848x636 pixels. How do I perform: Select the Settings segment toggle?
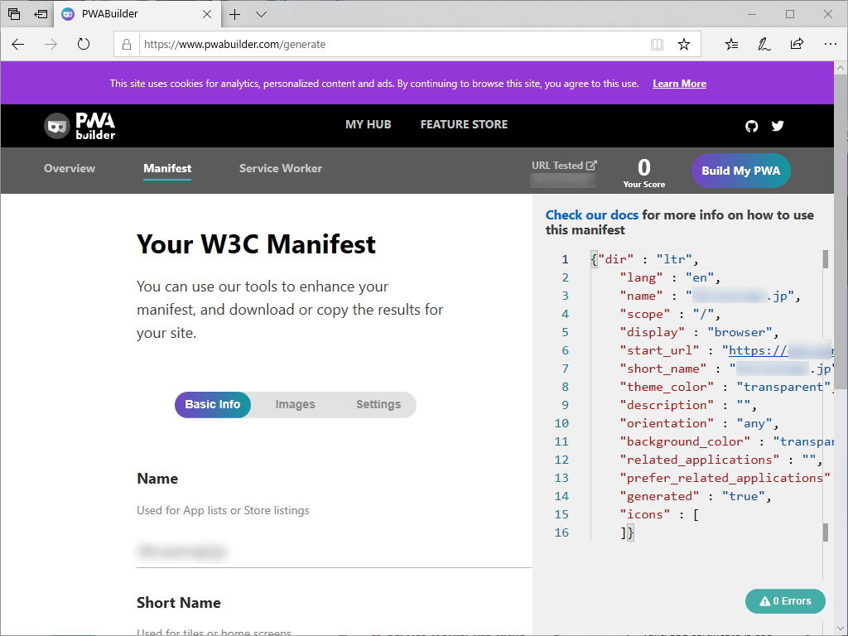tap(378, 405)
